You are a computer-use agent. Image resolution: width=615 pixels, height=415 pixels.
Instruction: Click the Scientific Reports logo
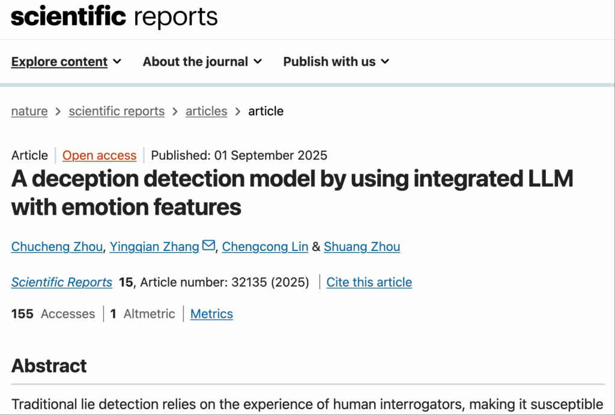[x=114, y=17]
